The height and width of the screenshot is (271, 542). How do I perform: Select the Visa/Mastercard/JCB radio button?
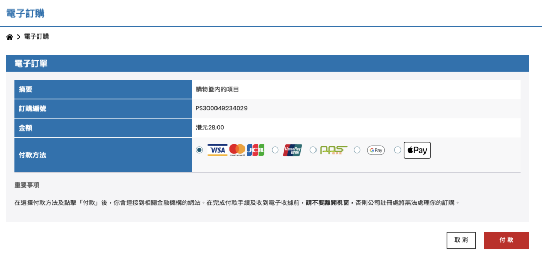click(x=199, y=150)
